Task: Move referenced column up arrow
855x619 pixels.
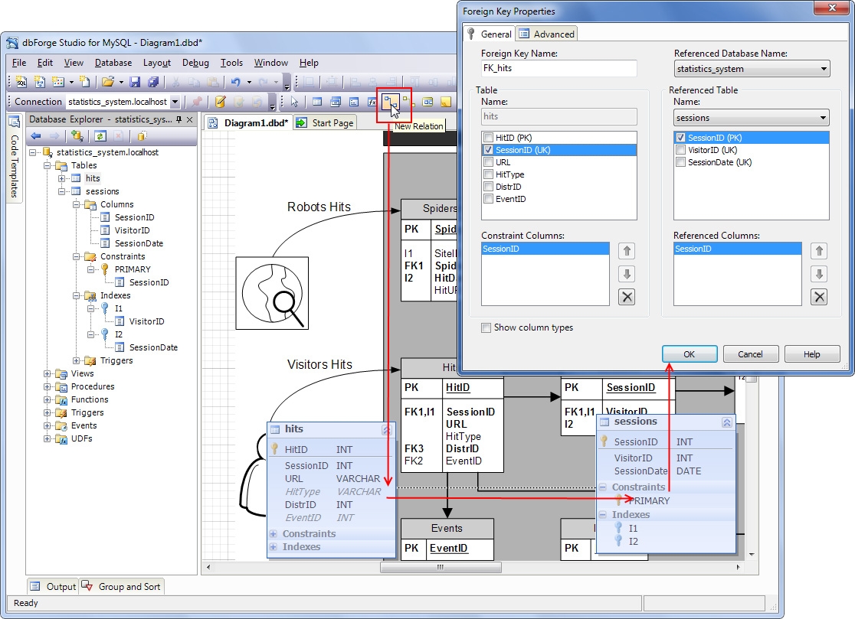Action: 819,251
